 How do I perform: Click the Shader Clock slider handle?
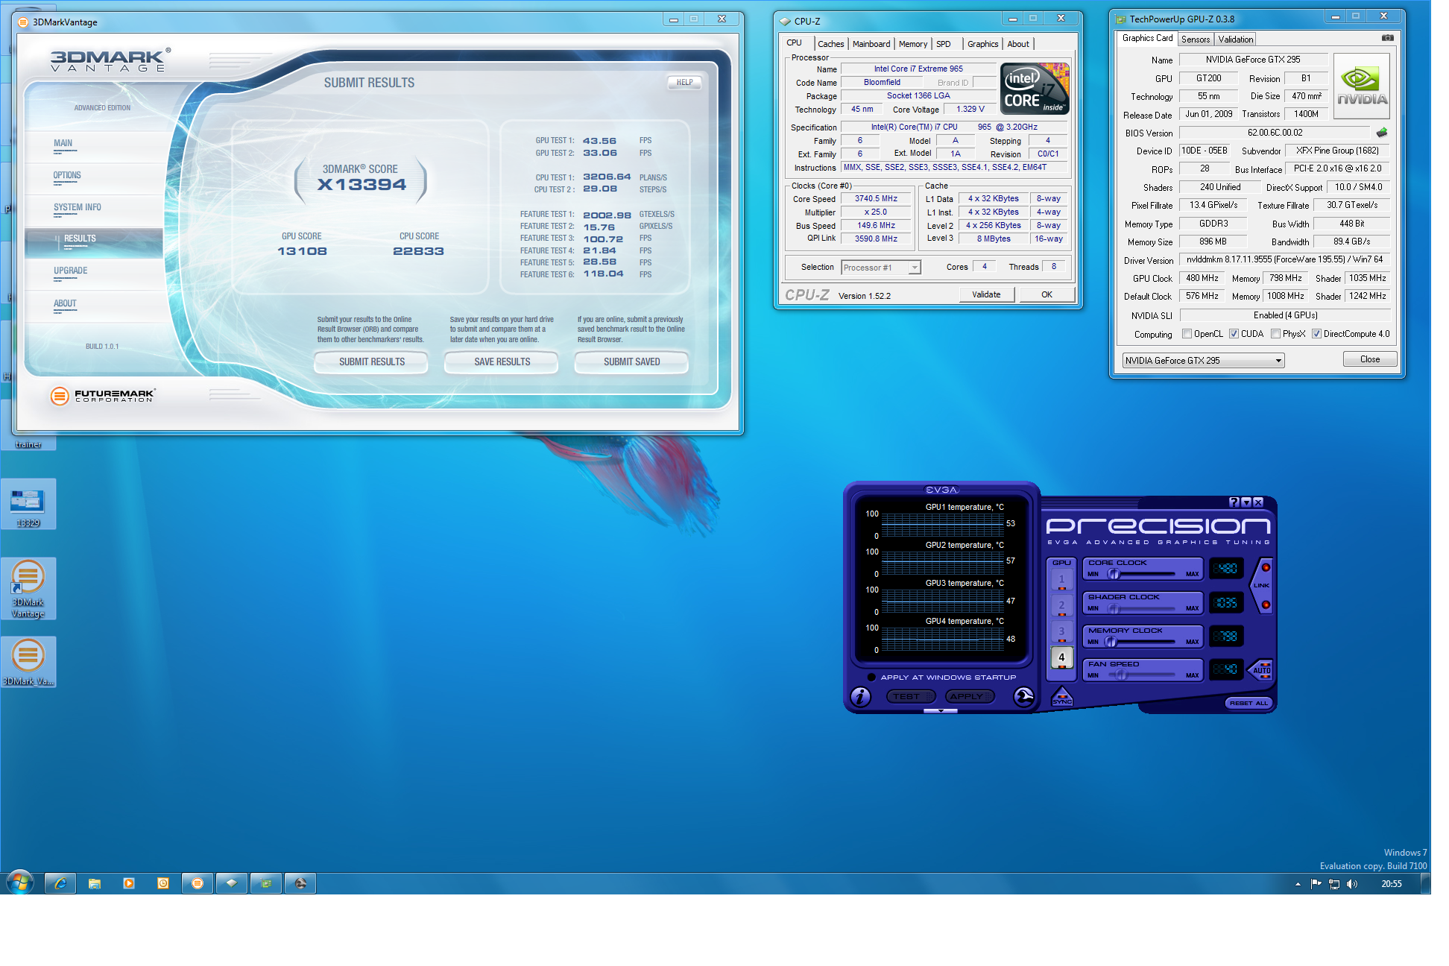tap(1114, 608)
